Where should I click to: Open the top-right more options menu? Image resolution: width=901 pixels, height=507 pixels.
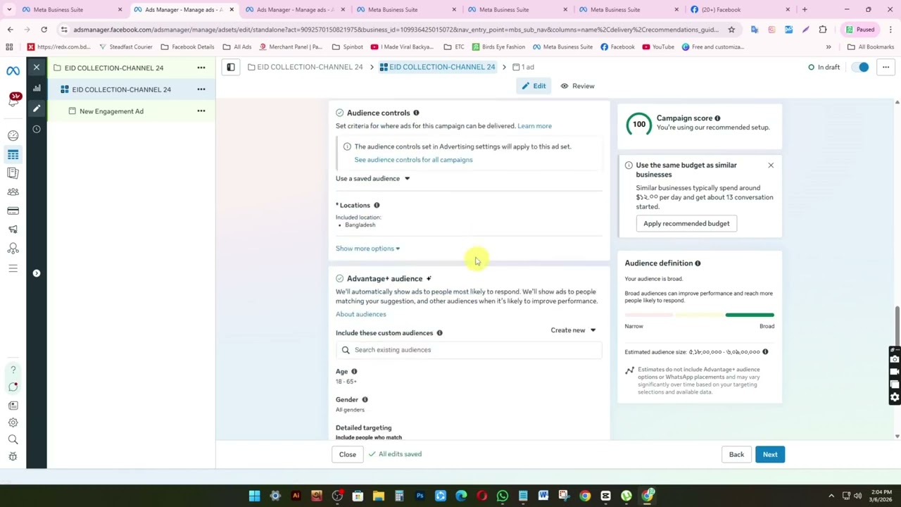[886, 68]
